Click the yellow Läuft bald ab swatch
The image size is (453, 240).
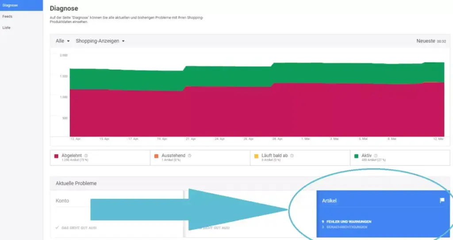point(256,156)
